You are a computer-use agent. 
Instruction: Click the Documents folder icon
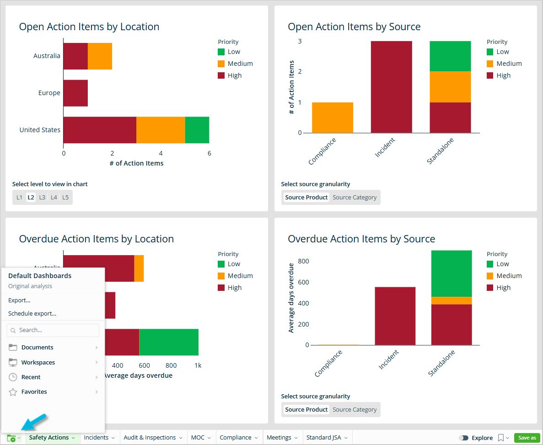[13, 348]
